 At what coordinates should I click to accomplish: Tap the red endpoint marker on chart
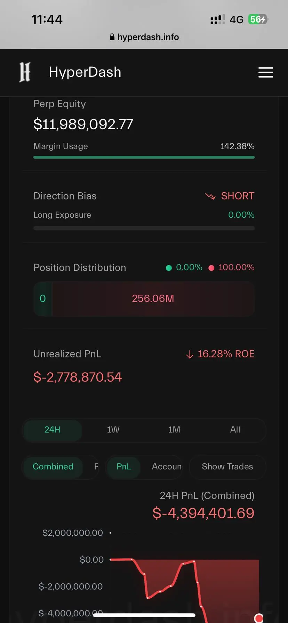(x=258, y=618)
